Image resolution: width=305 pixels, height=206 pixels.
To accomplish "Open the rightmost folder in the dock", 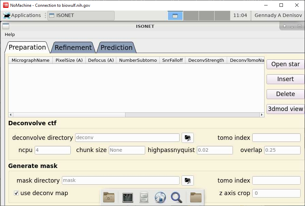I will pyautogui.click(x=196, y=198).
